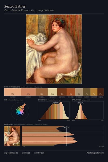Click the darkest brown 6% swatch

tap(100, 92)
